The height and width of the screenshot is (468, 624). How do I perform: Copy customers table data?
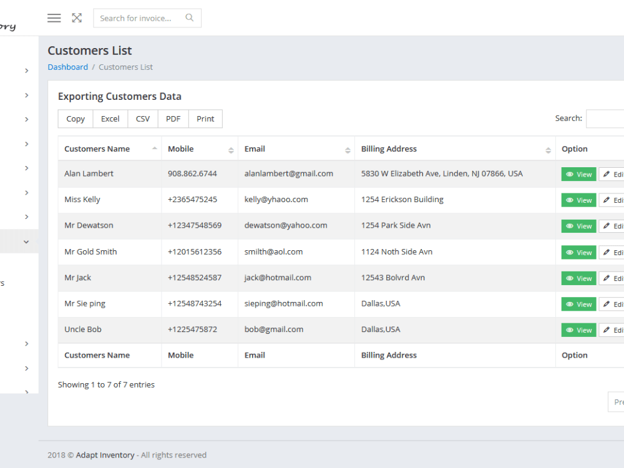pos(76,119)
